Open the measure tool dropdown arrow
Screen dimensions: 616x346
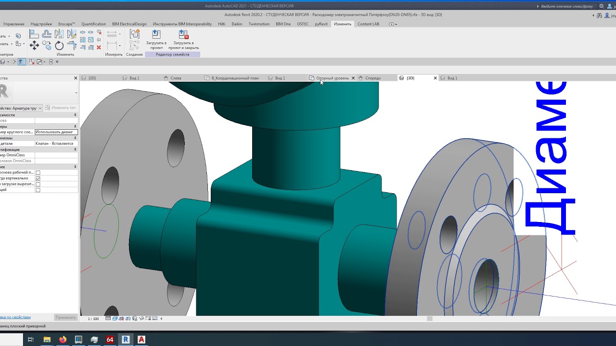120,34
